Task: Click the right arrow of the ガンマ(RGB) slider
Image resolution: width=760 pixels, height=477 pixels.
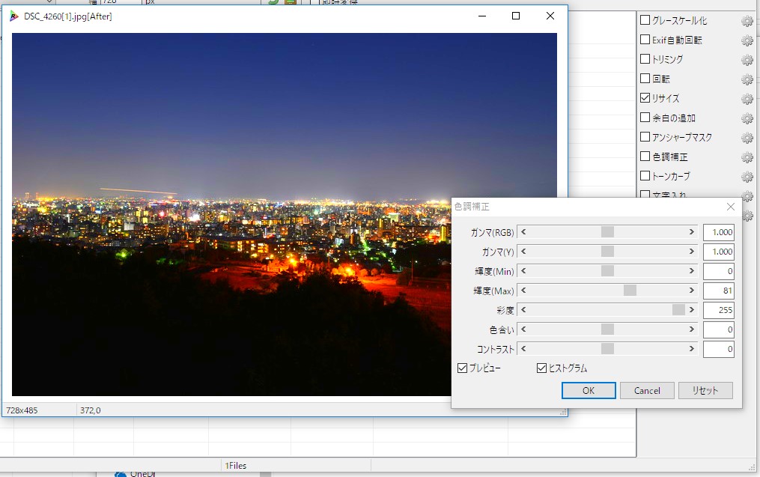Action: pyautogui.click(x=690, y=231)
